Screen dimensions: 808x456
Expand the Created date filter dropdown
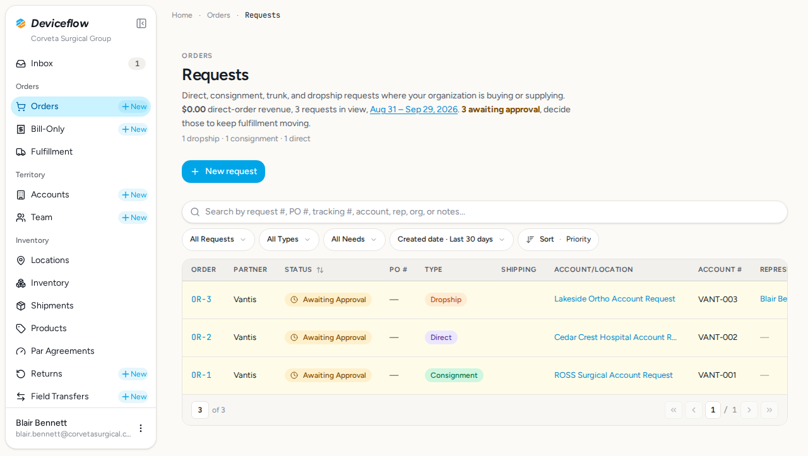coord(451,240)
